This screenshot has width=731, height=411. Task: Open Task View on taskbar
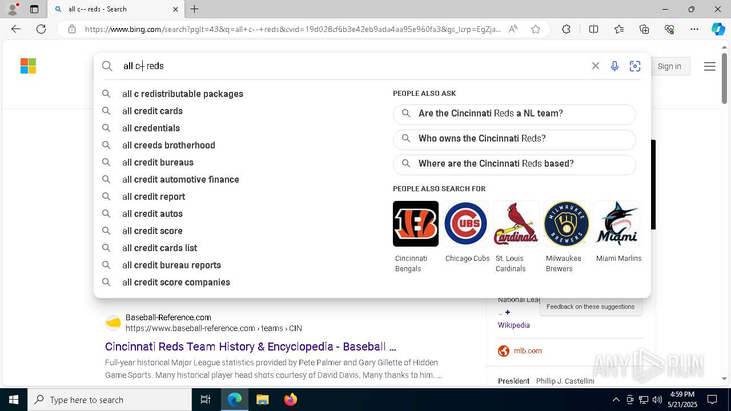coord(206,400)
